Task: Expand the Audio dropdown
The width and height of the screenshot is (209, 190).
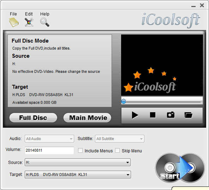Action: [49, 139]
